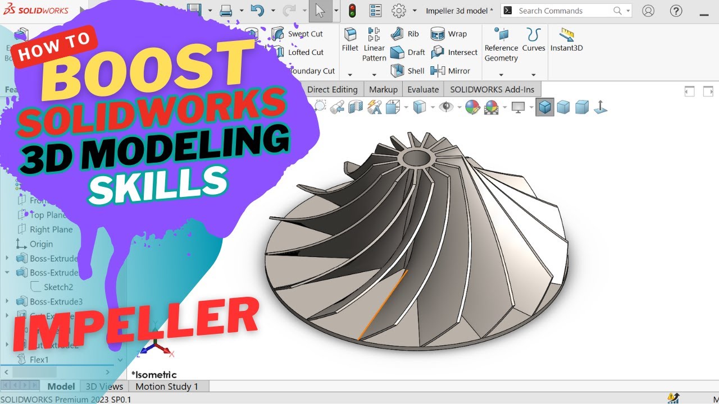Open the Options gear icon
This screenshot has height=404, width=719.
click(399, 11)
